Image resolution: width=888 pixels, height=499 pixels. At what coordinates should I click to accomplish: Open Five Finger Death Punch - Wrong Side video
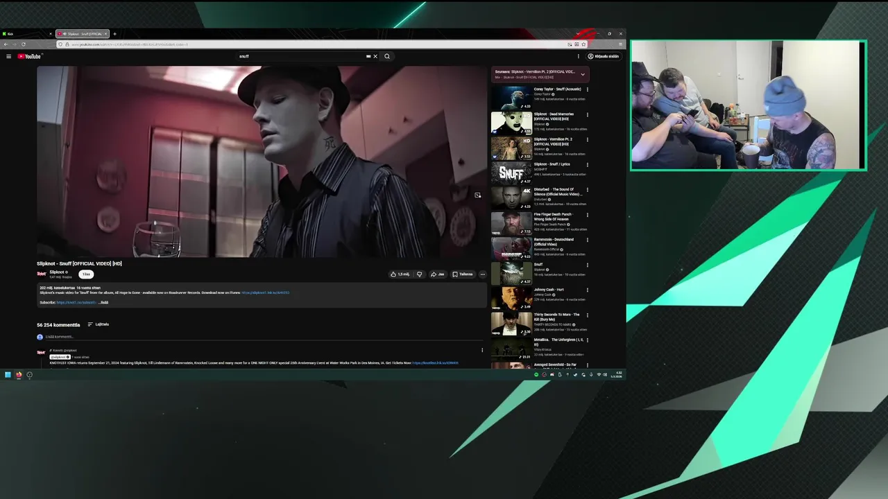point(511,222)
